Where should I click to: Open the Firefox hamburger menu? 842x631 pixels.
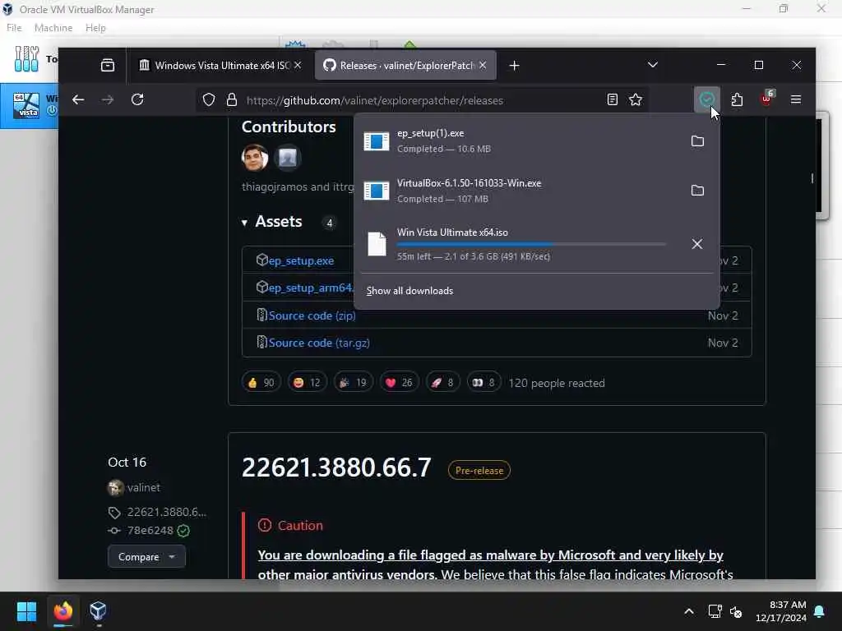[796, 99]
